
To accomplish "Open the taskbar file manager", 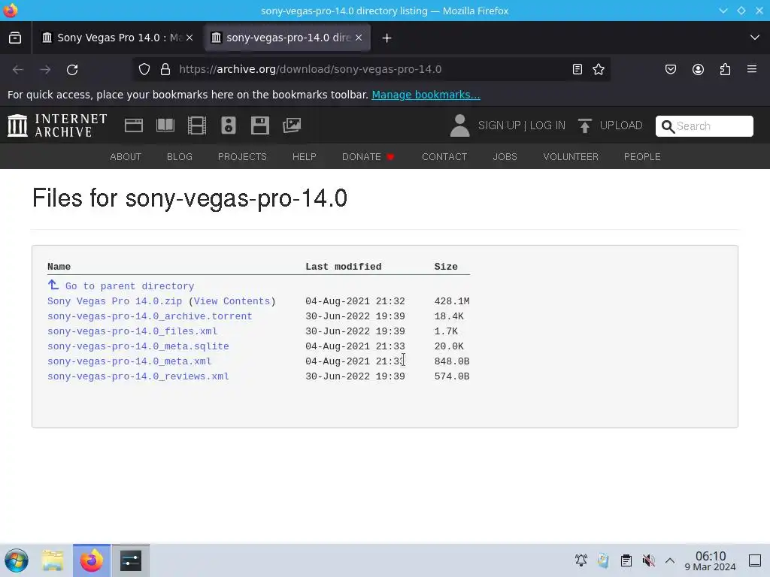I will pos(53,560).
